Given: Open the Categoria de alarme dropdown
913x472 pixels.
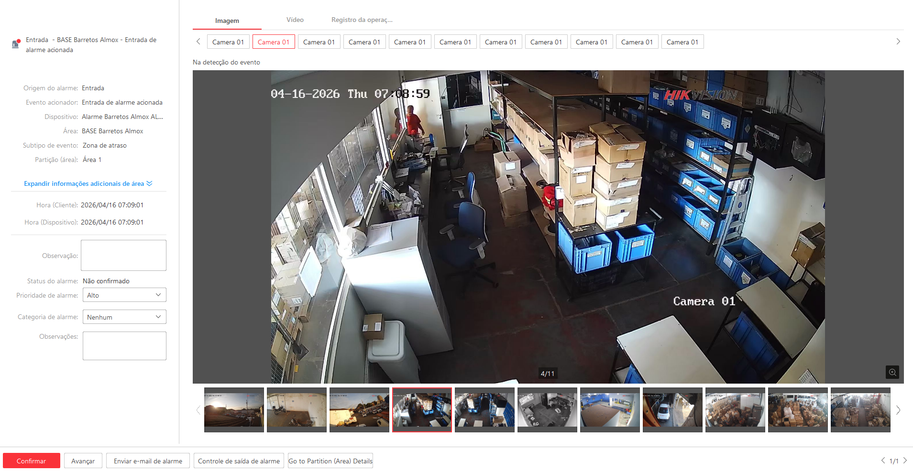Looking at the screenshot, I should 124,317.
